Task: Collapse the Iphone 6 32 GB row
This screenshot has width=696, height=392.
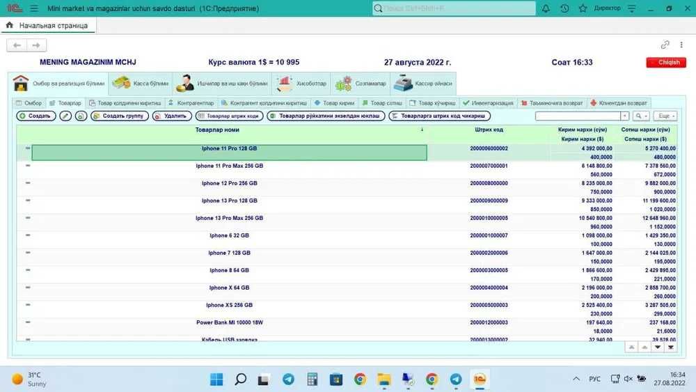Action: point(28,235)
